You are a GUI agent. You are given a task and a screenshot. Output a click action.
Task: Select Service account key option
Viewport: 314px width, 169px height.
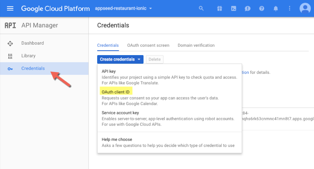coord(169,118)
